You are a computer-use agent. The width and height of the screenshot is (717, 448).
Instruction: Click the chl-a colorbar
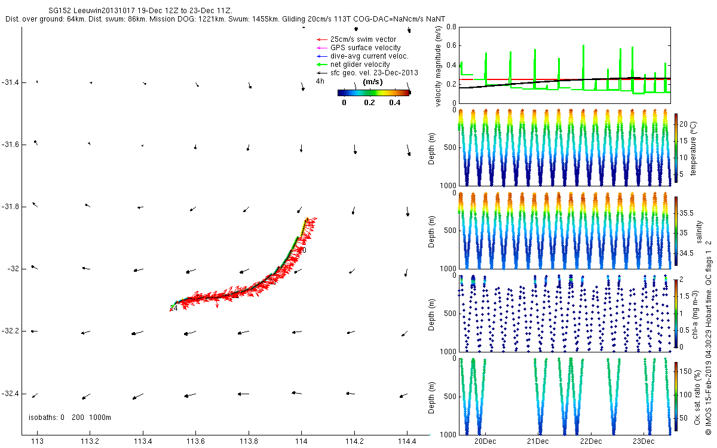pyautogui.click(x=676, y=313)
